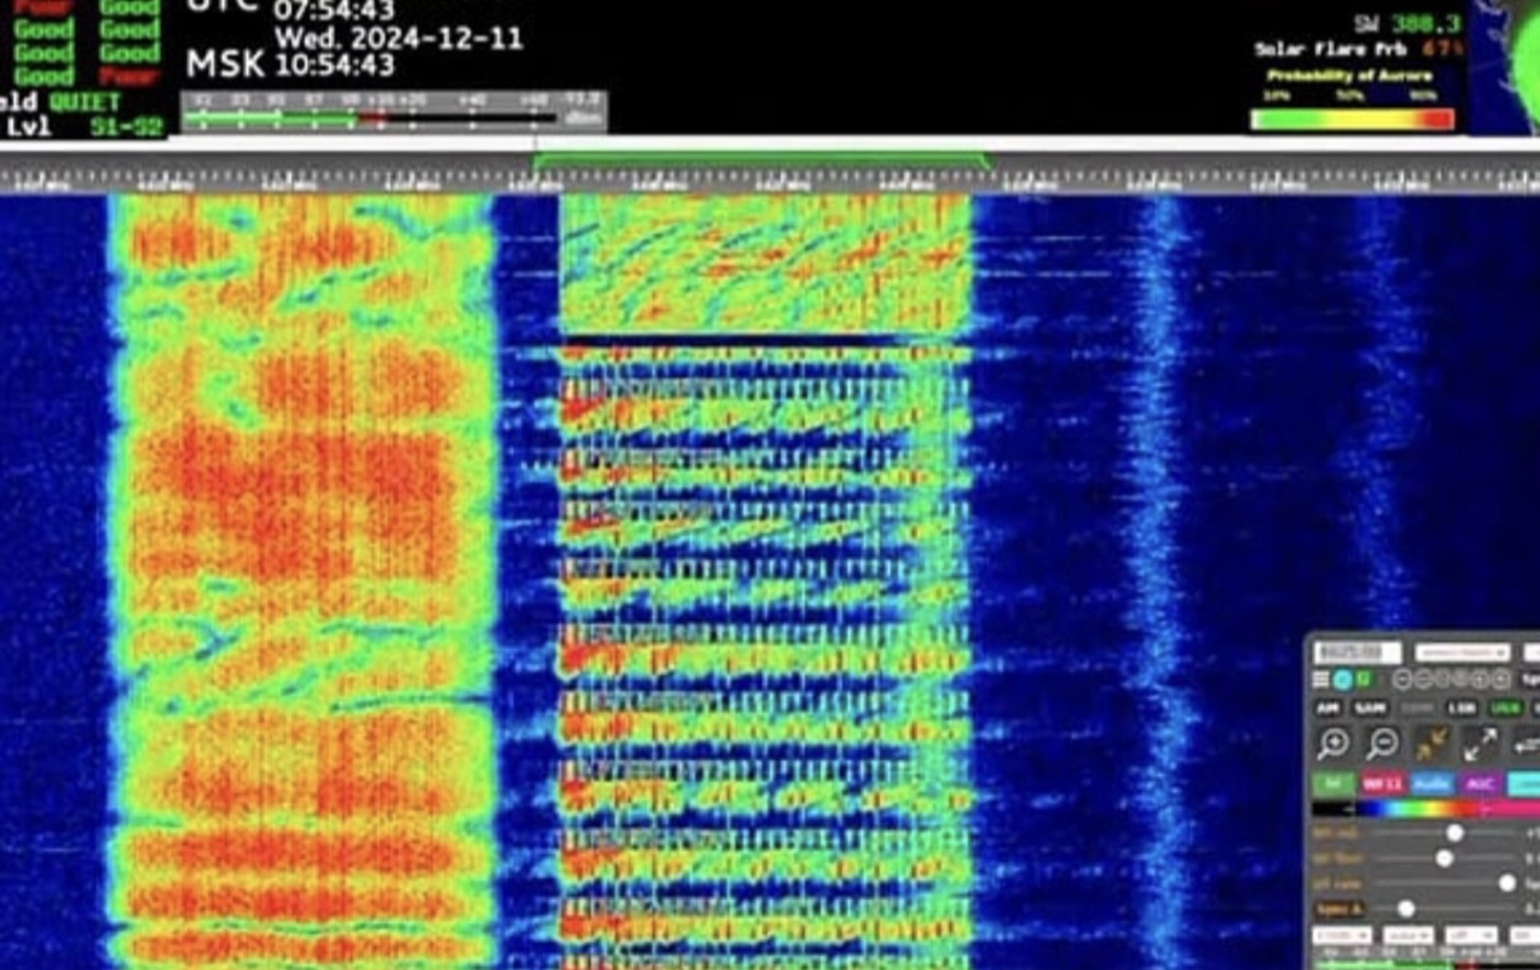The width and height of the screenshot is (1540, 970).
Task: Select SAM demodulation mode
Action: pos(1369,709)
